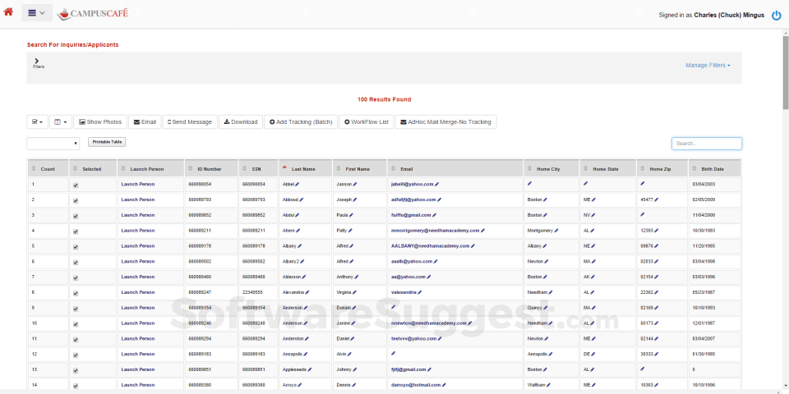Image resolution: width=789 pixels, height=394 pixels.
Task: Edit Alexandria last name pencil icon
Action: point(307,292)
